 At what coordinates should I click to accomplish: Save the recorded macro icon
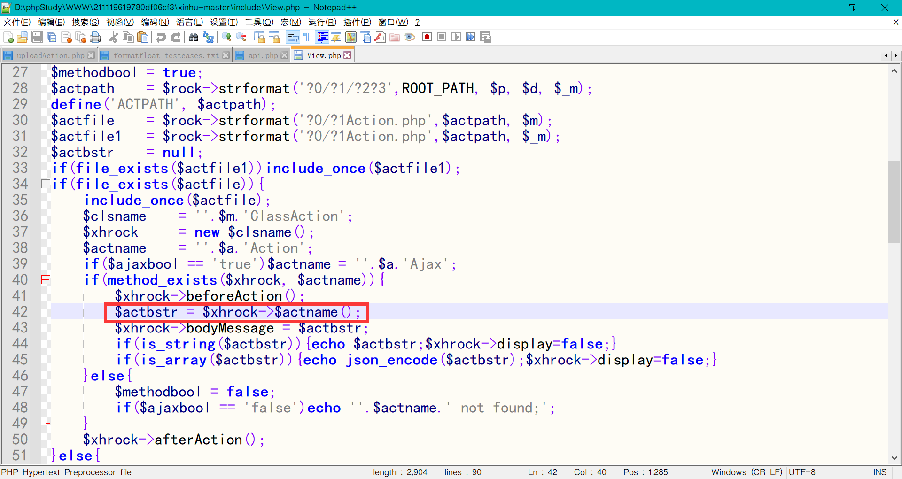click(x=485, y=37)
